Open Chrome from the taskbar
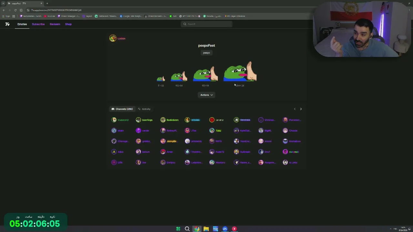 [x=196, y=229]
